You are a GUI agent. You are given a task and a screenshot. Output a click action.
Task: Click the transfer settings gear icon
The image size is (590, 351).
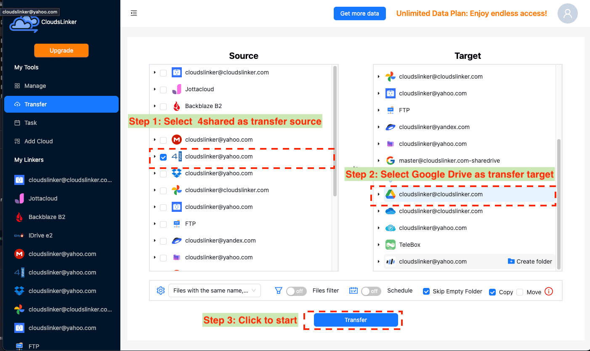click(x=160, y=290)
